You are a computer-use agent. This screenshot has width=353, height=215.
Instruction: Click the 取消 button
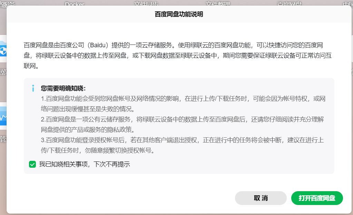[261, 198]
